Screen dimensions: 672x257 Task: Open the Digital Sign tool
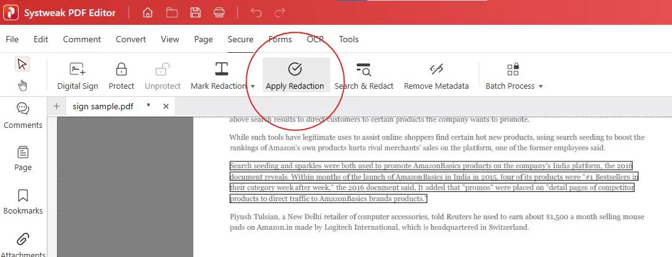[78, 76]
